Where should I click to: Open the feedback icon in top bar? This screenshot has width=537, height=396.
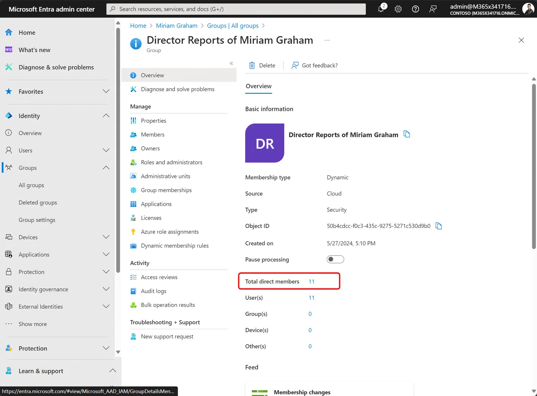tap(433, 9)
